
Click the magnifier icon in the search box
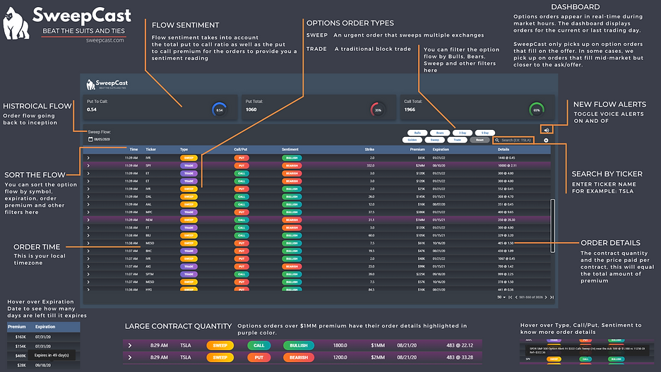coord(497,140)
